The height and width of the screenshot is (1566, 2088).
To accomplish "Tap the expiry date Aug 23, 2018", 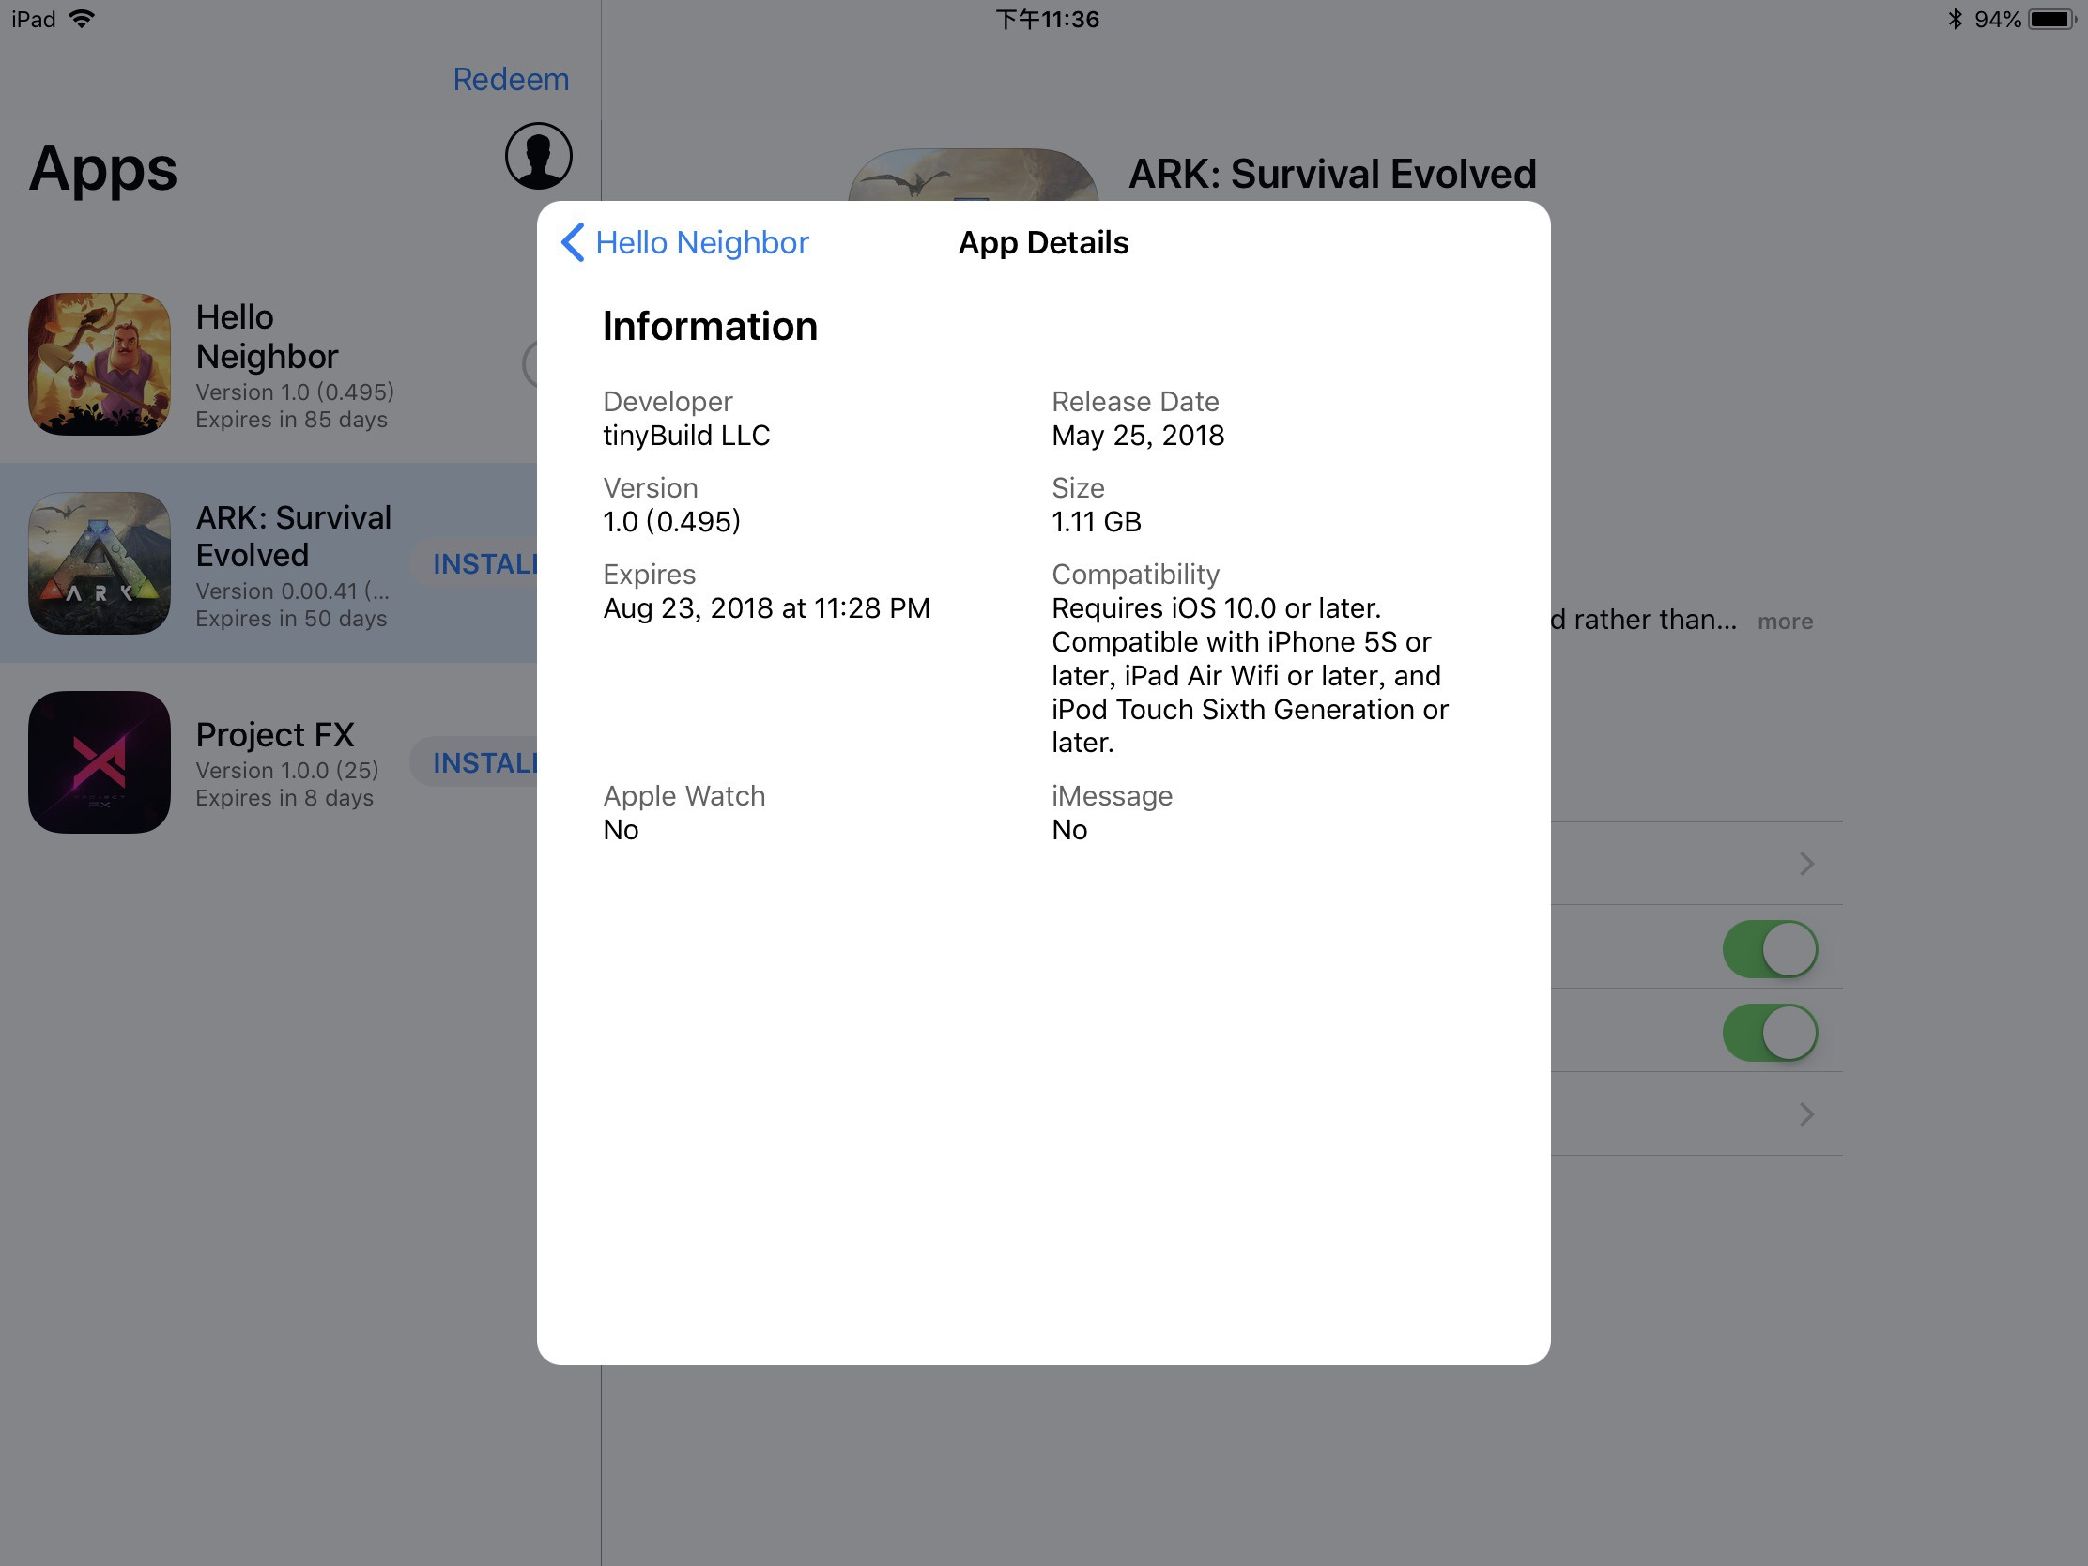I will [766, 608].
